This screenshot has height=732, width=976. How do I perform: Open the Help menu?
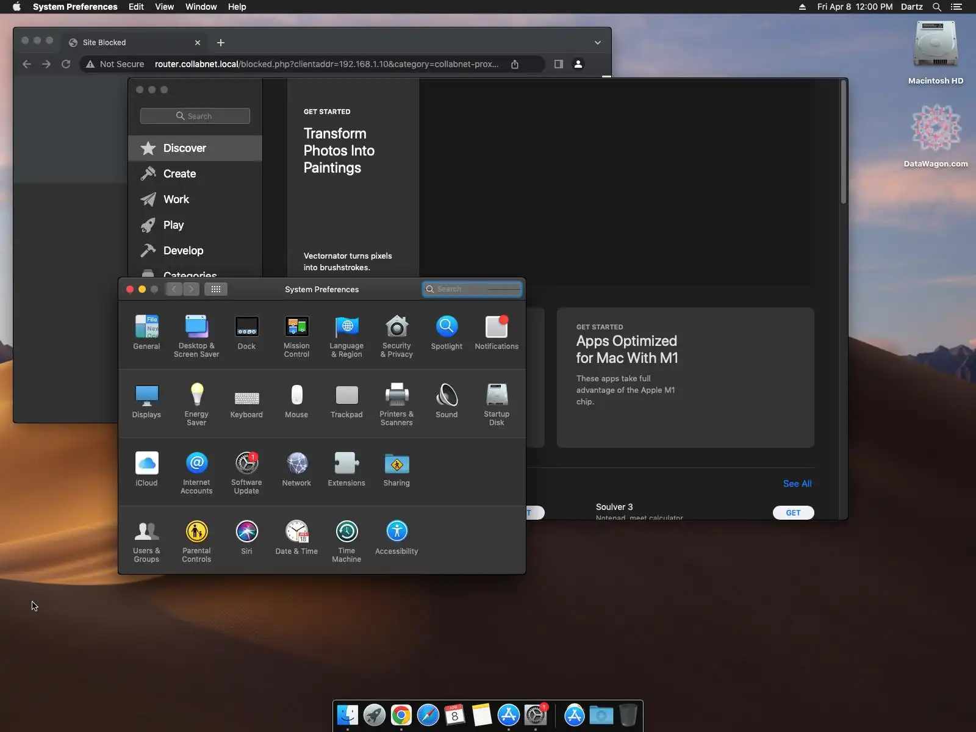[x=237, y=7]
